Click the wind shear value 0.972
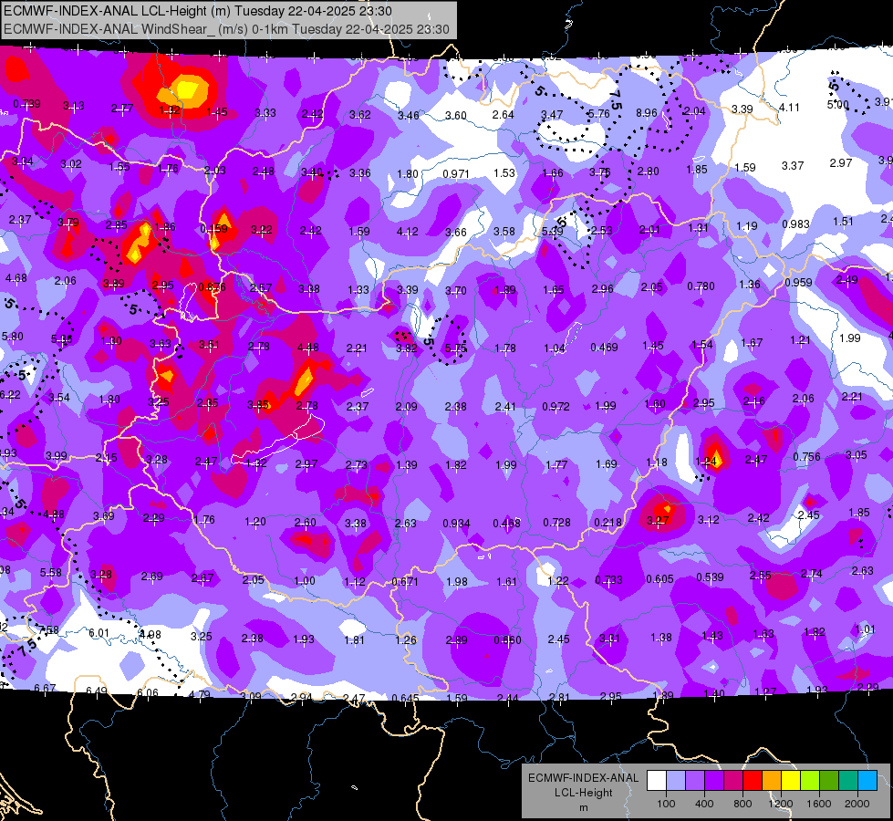 click(x=556, y=406)
